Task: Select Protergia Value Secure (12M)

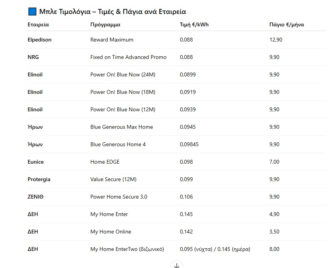Action: pyautogui.click(x=113, y=180)
